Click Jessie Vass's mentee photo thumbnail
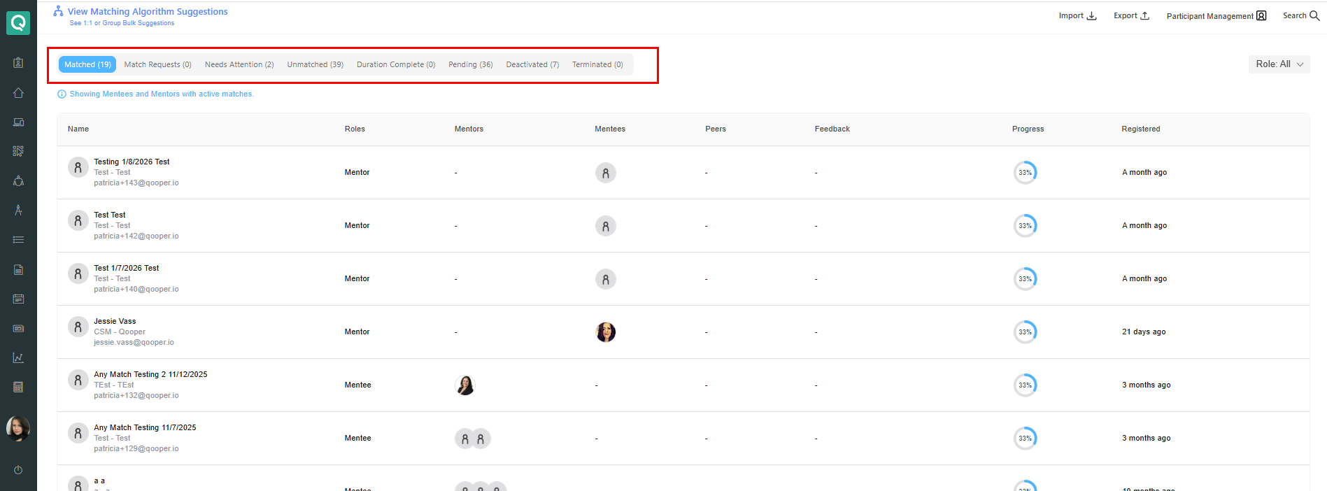The image size is (1327, 491). pos(606,332)
